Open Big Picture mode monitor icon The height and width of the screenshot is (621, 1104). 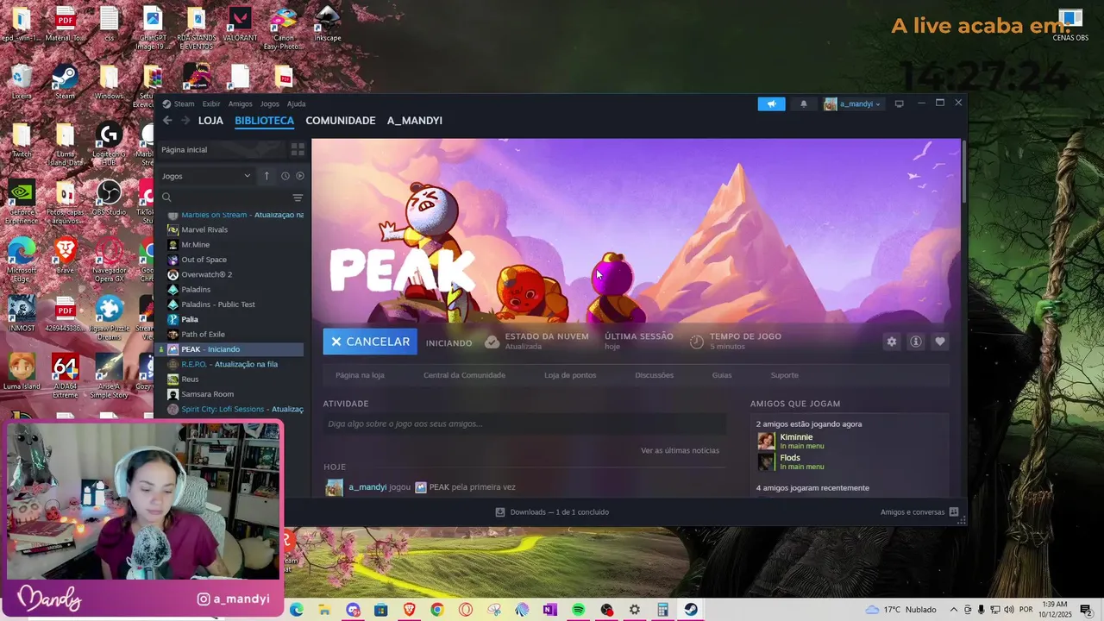[x=899, y=103]
